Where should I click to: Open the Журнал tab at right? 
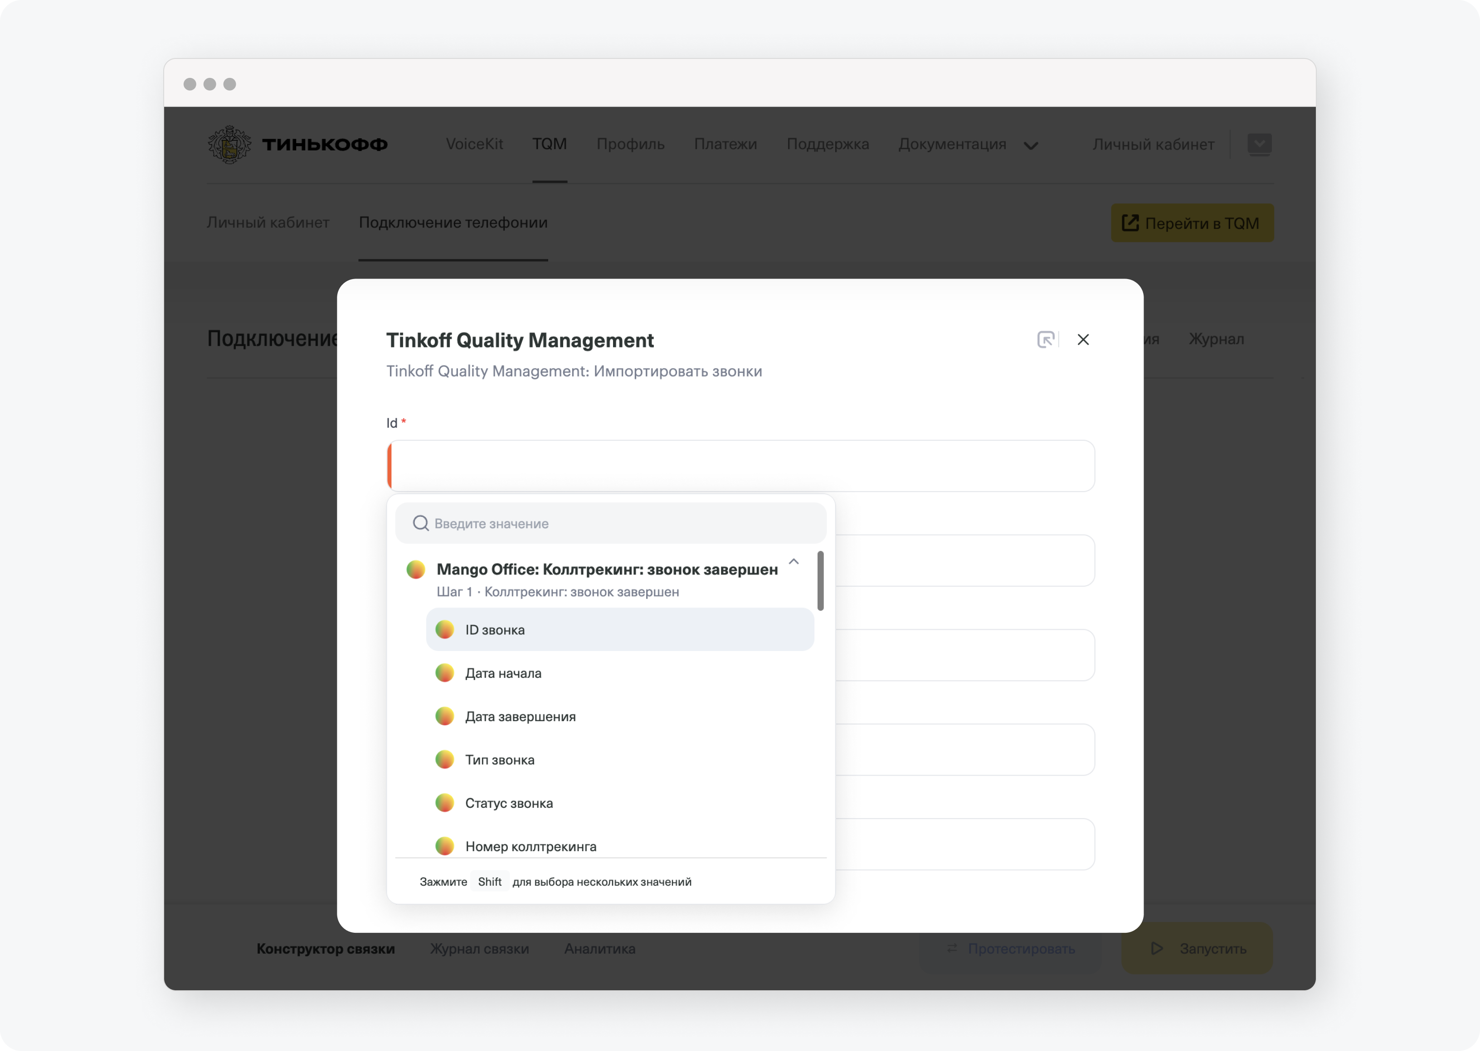click(x=1216, y=339)
